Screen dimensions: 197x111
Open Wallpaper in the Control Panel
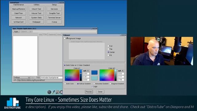(36, 22)
